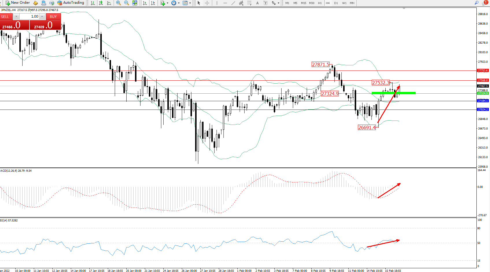The width and height of the screenshot is (490, 272).
Task: Switch chart to candlesticks view
Action: coord(101,3)
